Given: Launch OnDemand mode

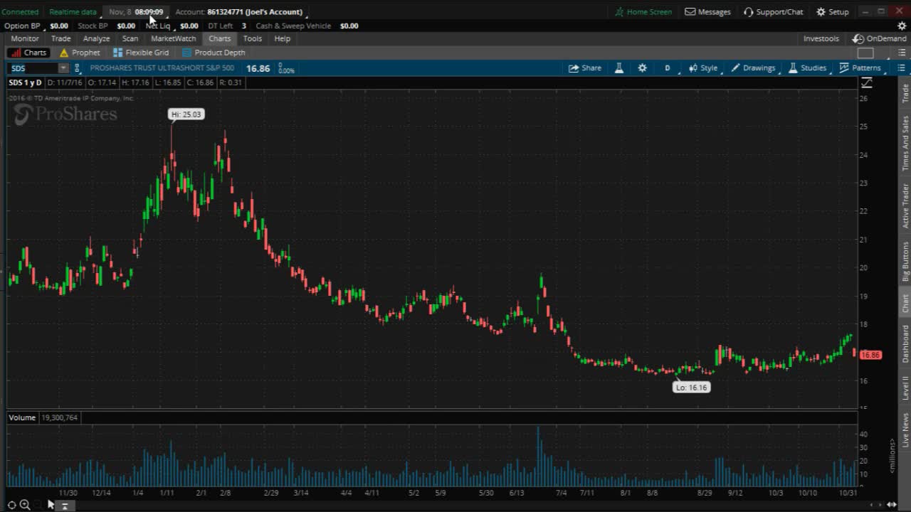Looking at the screenshot, I should tap(880, 38).
